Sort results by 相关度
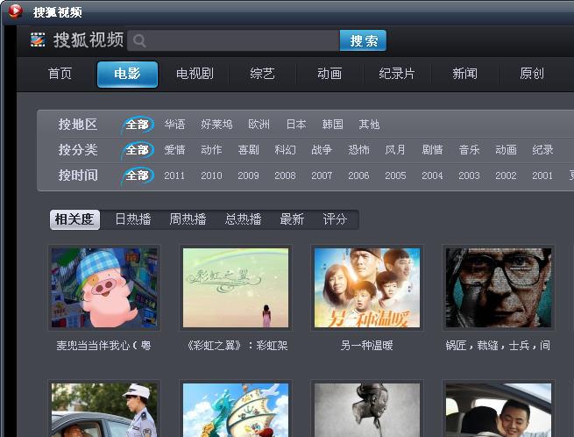The image size is (574, 437). pos(74,219)
